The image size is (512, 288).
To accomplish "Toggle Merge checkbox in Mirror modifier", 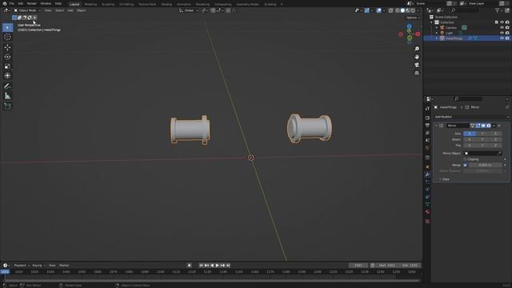I will [x=466, y=166].
